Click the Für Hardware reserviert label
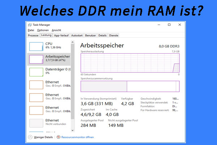Screen dimensions: 217x145 tap(155, 110)
